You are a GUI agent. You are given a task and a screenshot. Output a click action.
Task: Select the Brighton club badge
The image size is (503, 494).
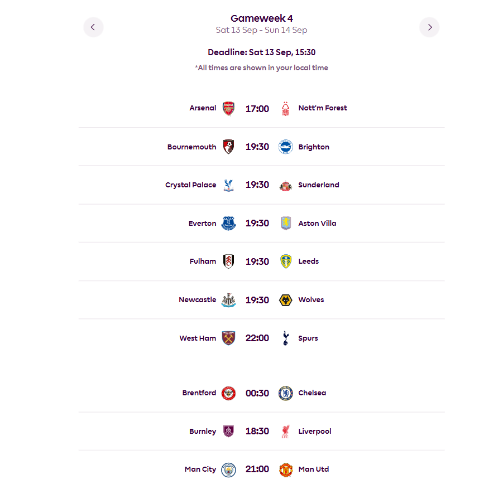point(286,147)
